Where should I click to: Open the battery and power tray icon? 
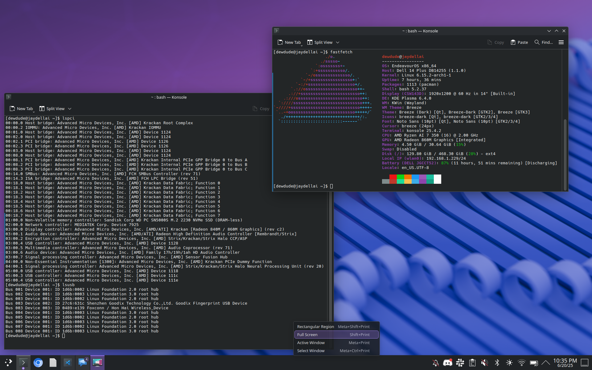tap(534, 363)
